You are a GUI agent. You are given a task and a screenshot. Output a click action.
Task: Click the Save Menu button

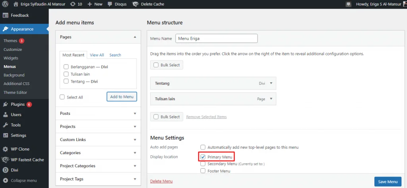pos(388,182)
